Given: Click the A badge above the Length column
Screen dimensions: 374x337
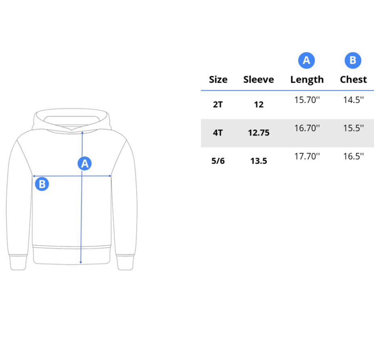Looking at the screenshot, I should [307, 60].
